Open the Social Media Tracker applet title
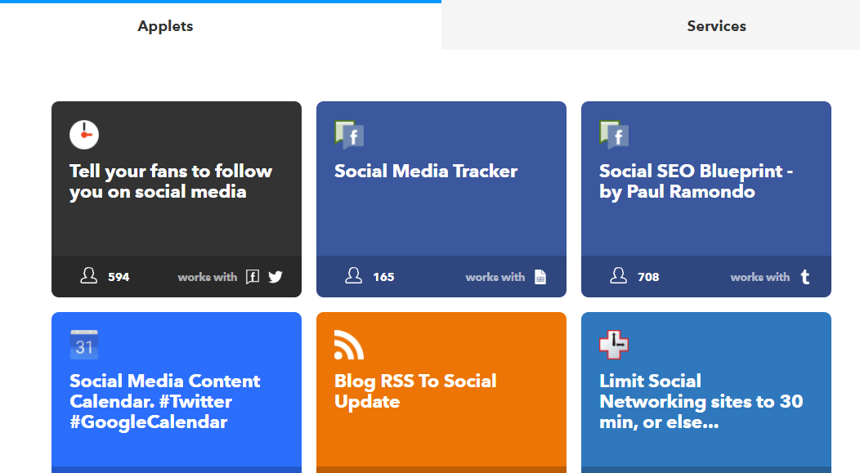The height and width of the screenshot is (473, 860). click(x=426, y=171)
